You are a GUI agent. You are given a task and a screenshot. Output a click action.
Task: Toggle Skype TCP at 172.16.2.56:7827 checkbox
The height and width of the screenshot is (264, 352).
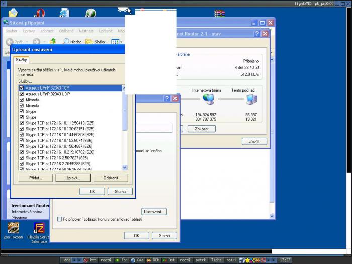click(22, 158)
